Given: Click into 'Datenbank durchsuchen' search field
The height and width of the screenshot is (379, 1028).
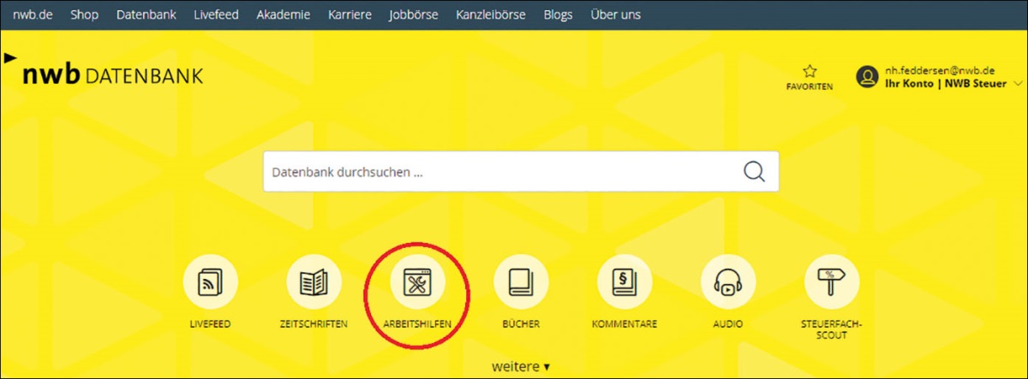Looking at the screenshot, I should [x=497, y=171].
